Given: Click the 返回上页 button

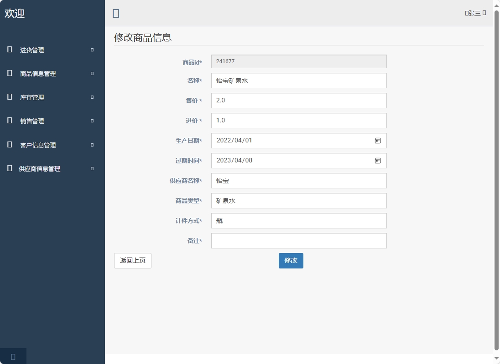Looking at the screenshot, I should pyautogui.click(x=132, y=260).
